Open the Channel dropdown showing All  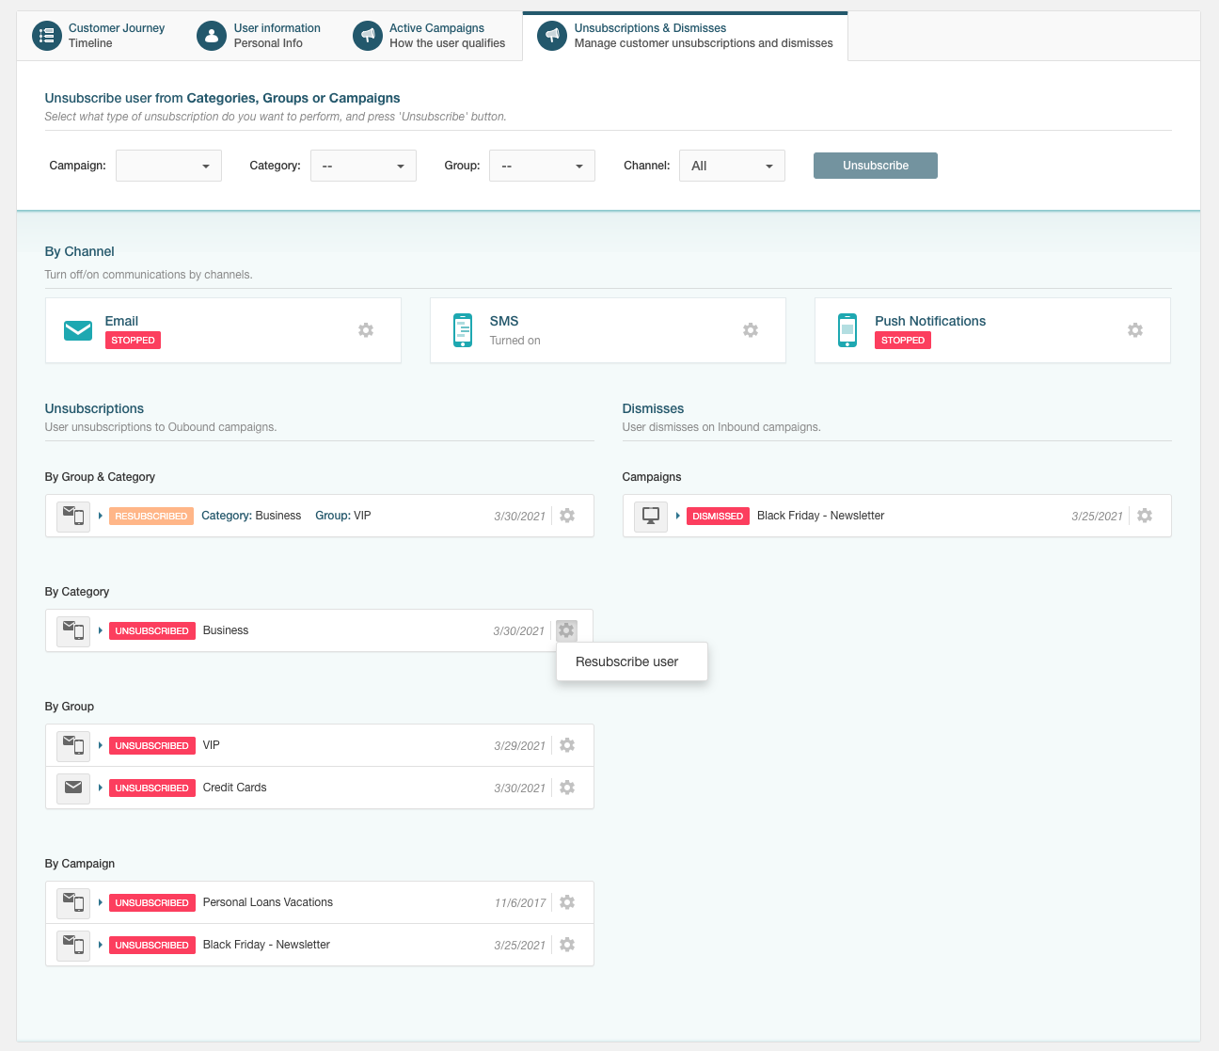732,166
